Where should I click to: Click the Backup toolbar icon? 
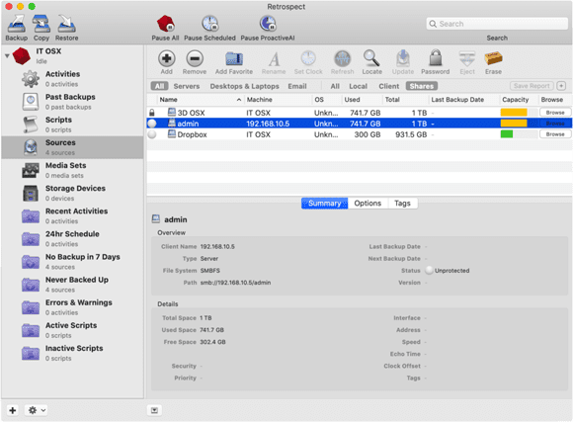tap(17, 24)
